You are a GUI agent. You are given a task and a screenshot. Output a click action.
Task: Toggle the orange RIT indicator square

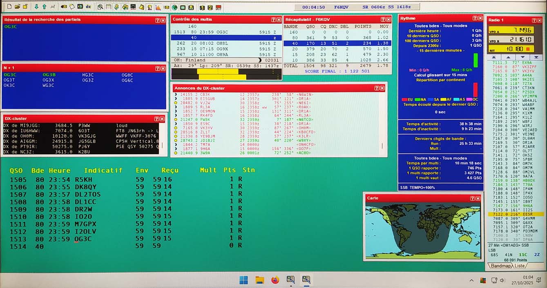point(527,49)
